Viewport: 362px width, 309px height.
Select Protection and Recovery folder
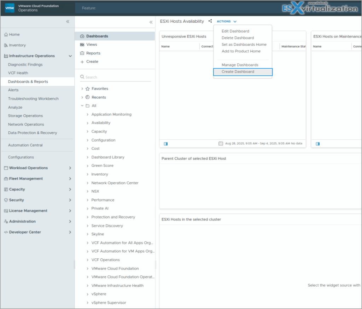pyautogui.click(x=113, y=217)
